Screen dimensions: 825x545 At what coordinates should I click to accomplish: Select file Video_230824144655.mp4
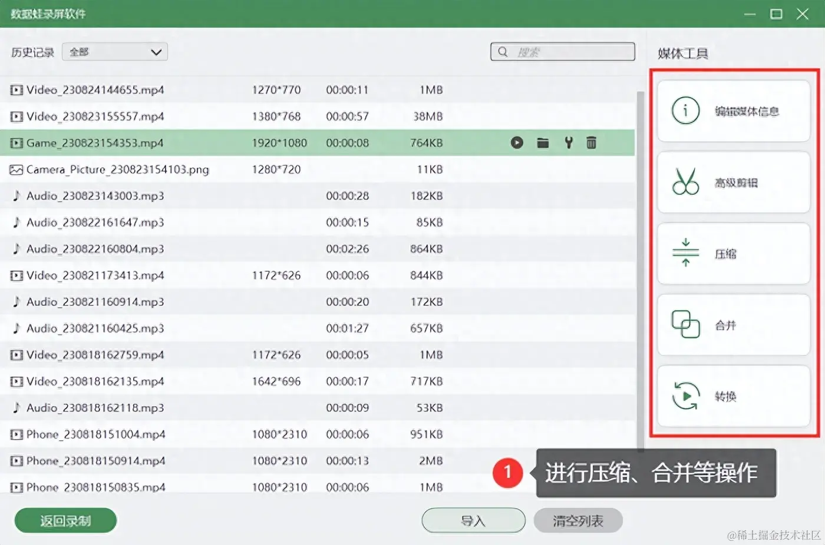pyautogui.click(x=317, y=89)
